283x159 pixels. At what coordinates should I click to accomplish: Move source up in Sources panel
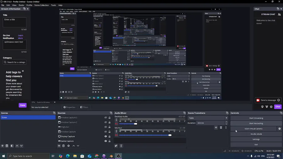74,146
